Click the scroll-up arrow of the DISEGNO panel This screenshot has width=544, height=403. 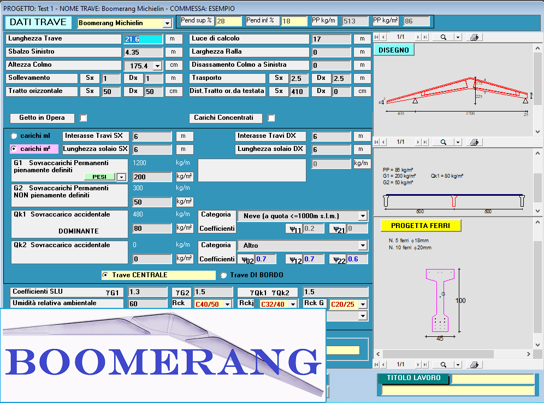coord(538,48)
